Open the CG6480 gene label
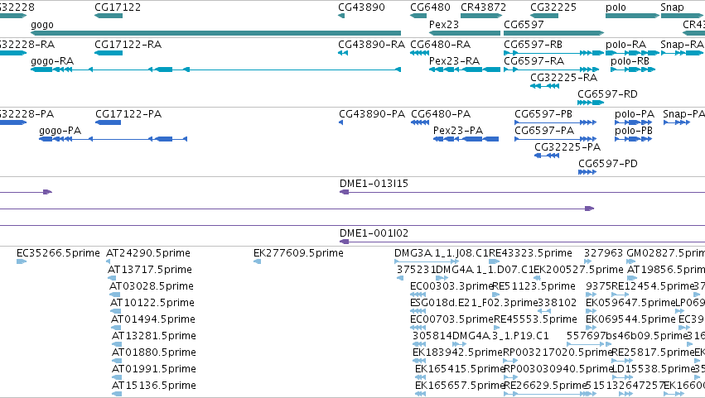 (x=430, y=7)
